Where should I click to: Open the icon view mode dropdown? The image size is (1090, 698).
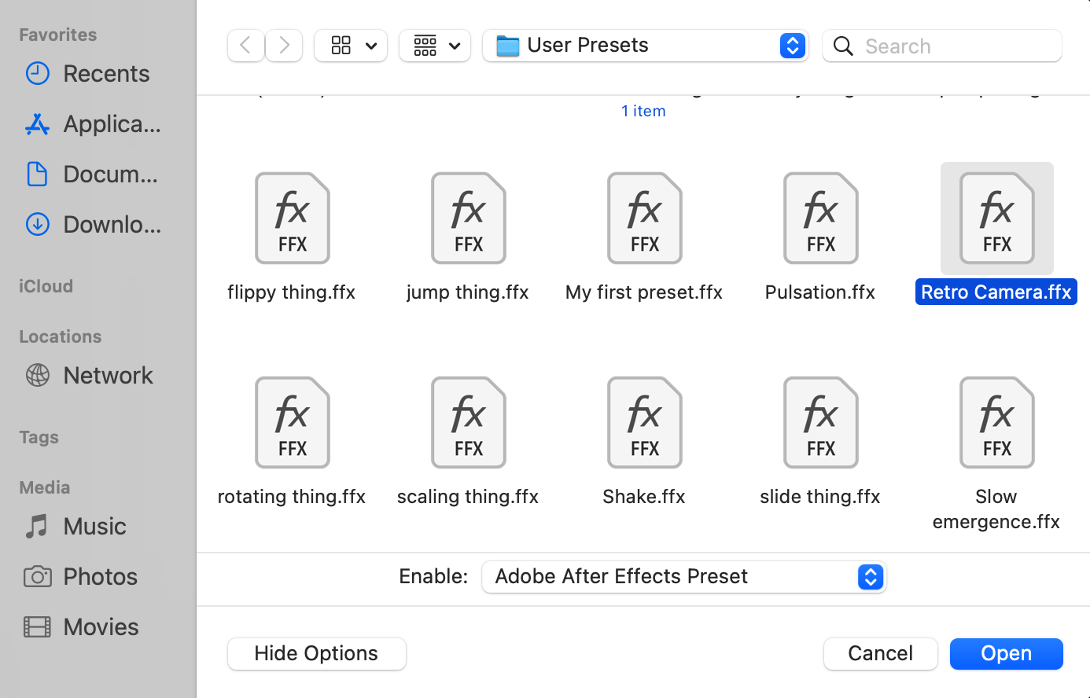351,46
